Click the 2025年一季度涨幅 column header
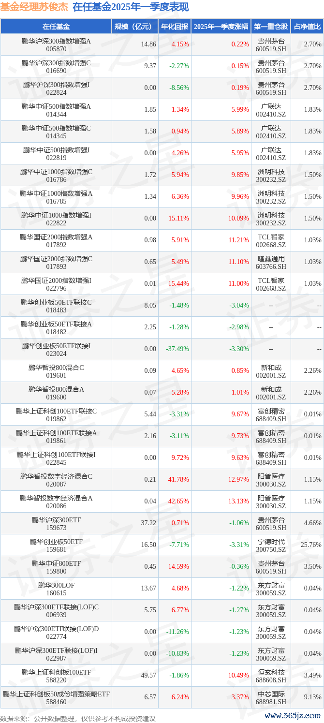Viewport: 324px width, 723px height. click(221, 27)
